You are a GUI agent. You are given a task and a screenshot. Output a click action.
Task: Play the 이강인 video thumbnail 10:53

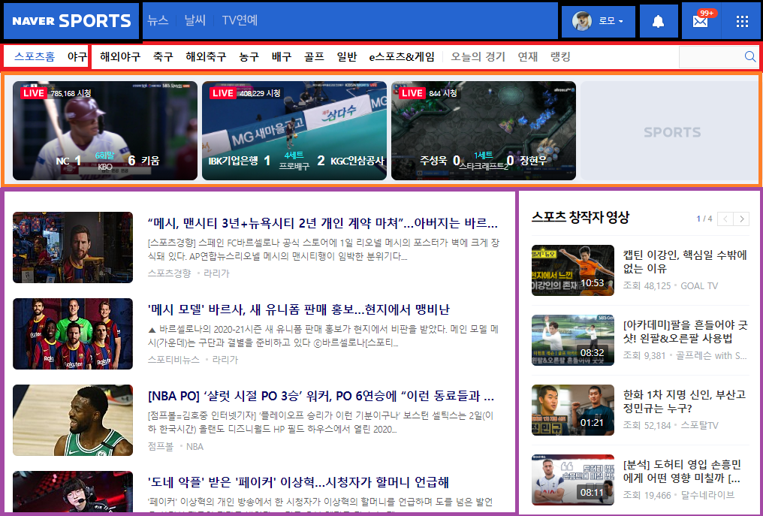tap(573, 270)
